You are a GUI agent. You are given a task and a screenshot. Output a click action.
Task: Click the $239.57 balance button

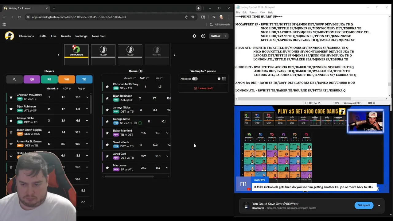tap(216, 36)
